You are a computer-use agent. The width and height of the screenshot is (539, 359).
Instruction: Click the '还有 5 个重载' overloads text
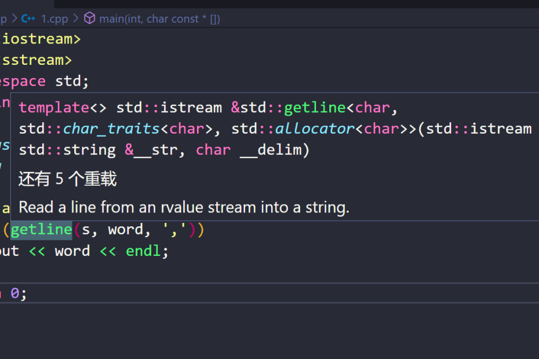(68, 179)
